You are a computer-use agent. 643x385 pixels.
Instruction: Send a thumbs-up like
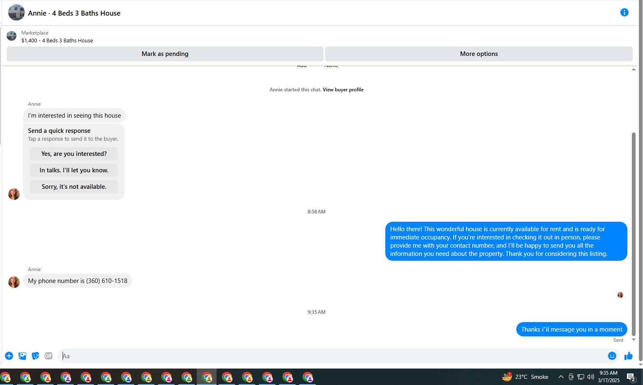628,356
